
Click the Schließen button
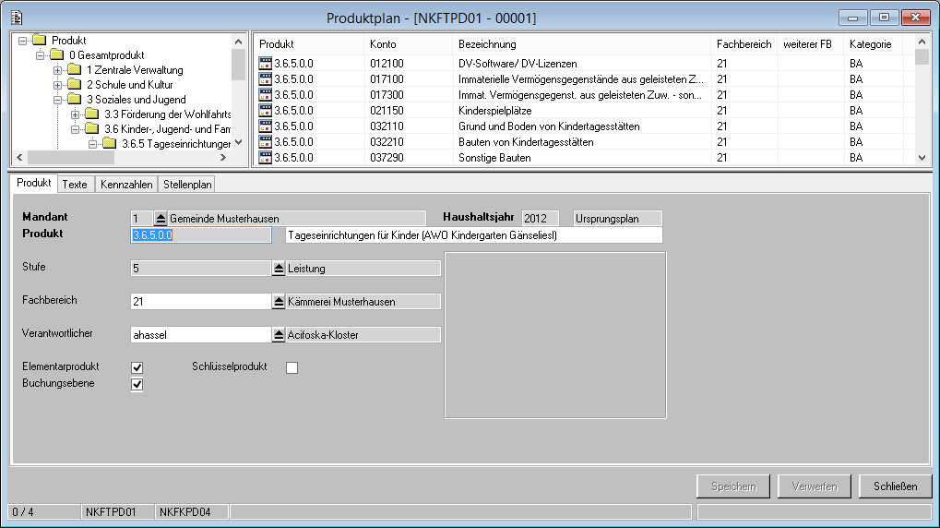point(895,486)
